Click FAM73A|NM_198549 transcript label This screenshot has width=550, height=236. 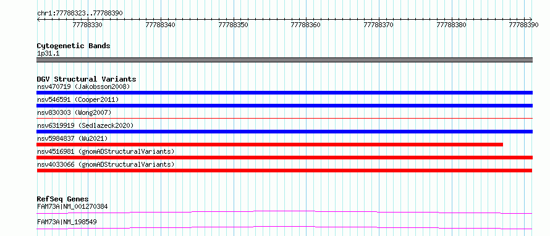pos(67,222)
